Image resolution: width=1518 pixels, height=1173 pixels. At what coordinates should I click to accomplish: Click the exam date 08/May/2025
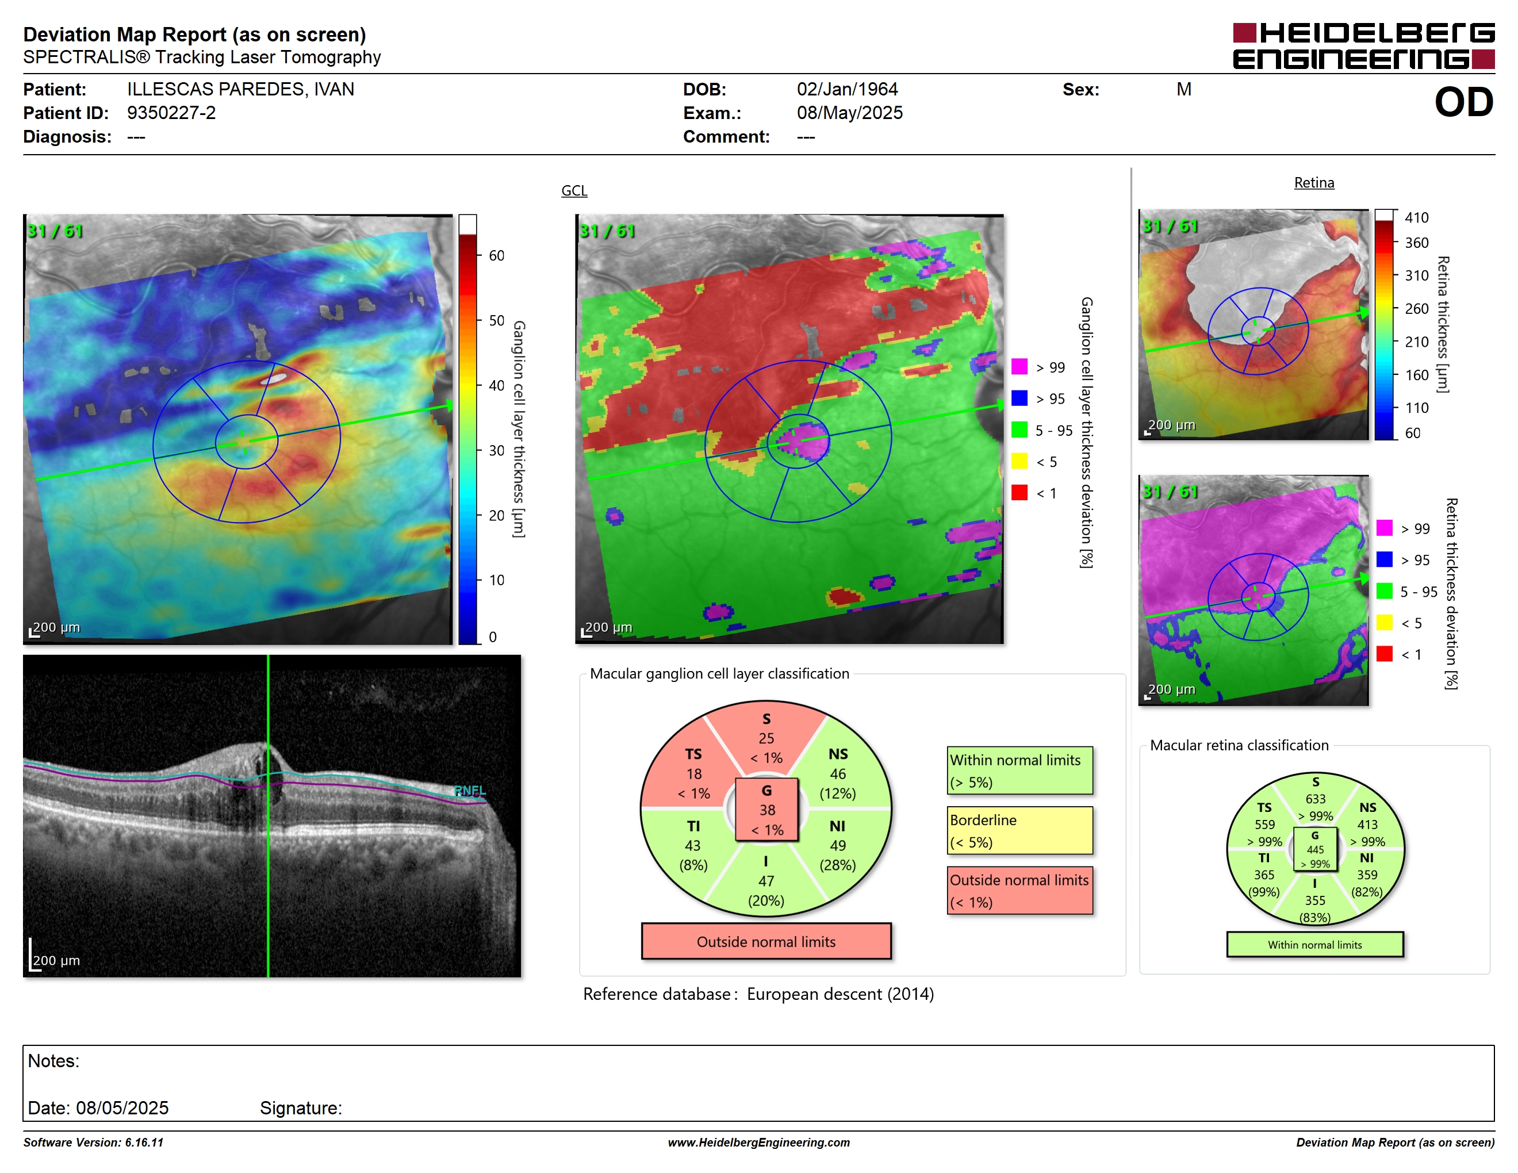click(x=849, y=113)
